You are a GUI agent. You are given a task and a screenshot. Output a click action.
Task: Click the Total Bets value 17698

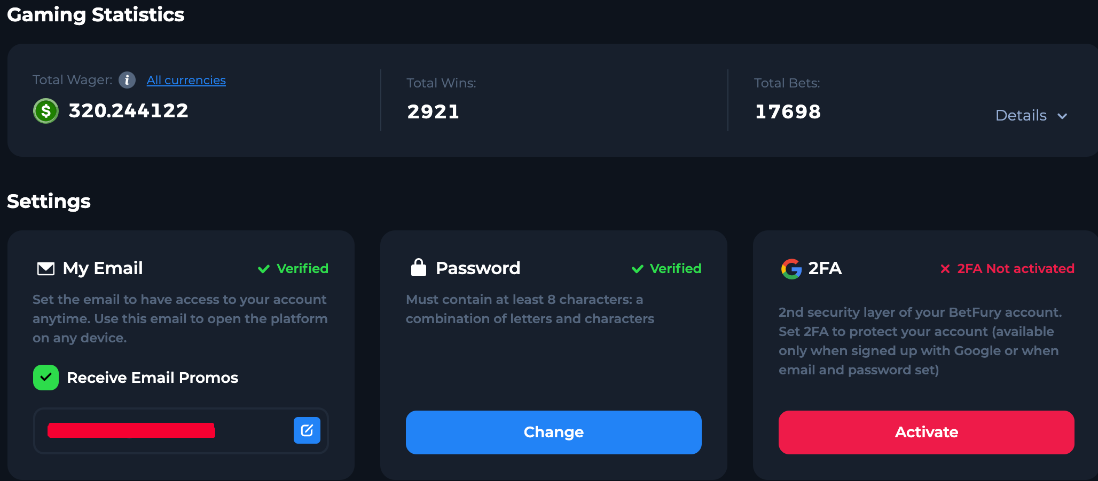pyautogui.click(x=788, y=112)
